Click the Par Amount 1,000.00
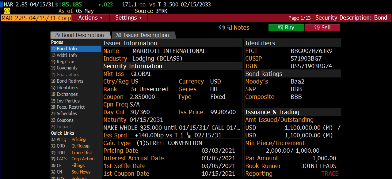This screenshot has height=179, width=392. click(324, 158)
